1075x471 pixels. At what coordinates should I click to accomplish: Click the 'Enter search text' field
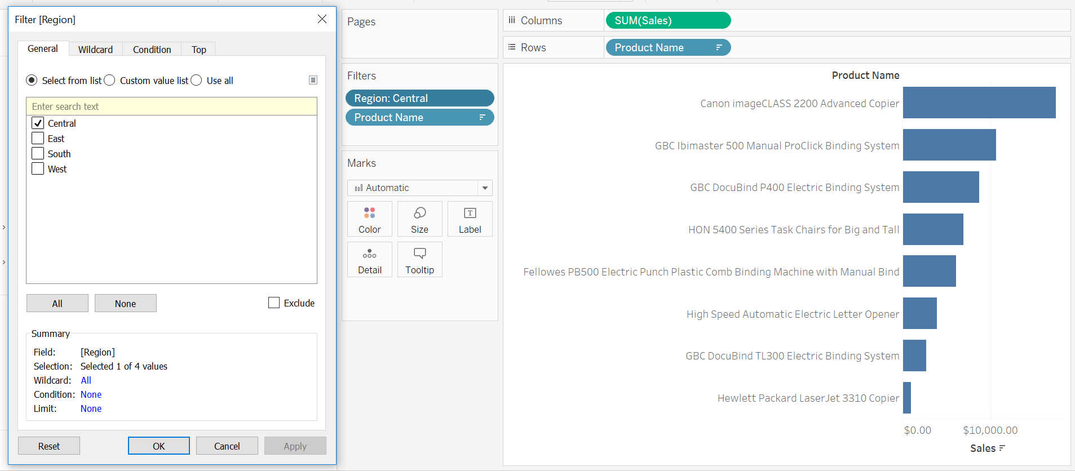171,106
